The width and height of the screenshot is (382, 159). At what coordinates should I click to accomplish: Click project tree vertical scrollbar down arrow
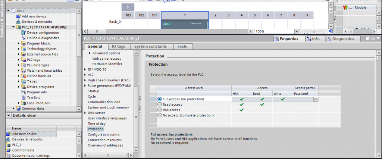[79, 109]
